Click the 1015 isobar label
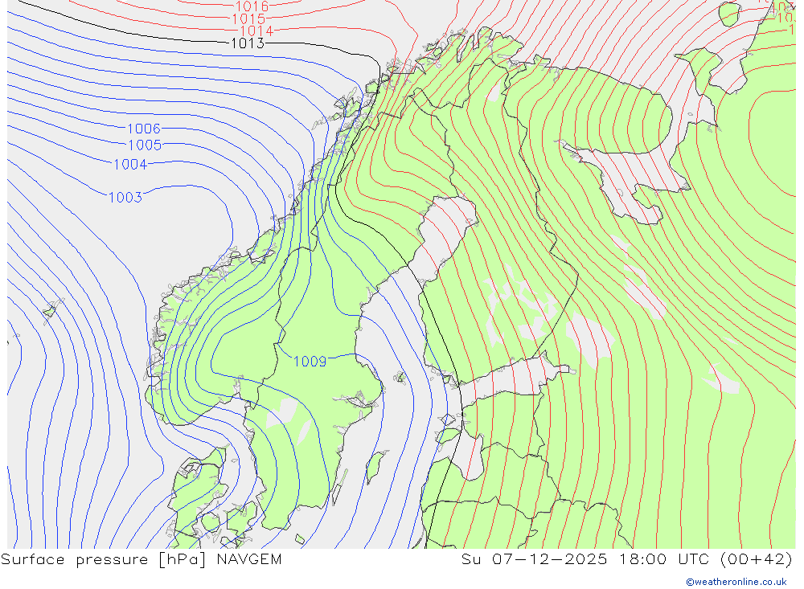The width and height of the screenshot is (804, 589). [x=248, y=19]
